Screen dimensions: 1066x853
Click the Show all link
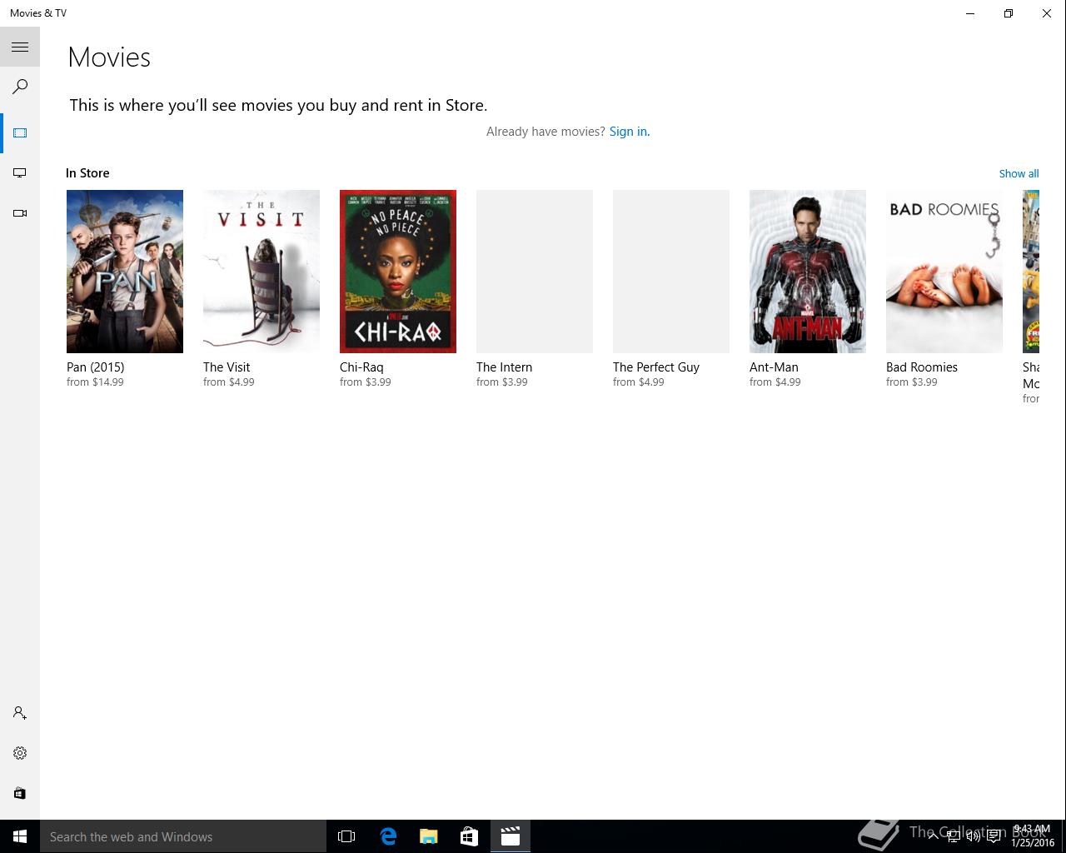tap(1019, 173)
